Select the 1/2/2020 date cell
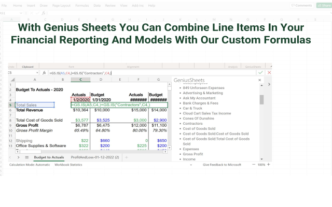This screenshot has height=207, width=332. click(81, 100)
